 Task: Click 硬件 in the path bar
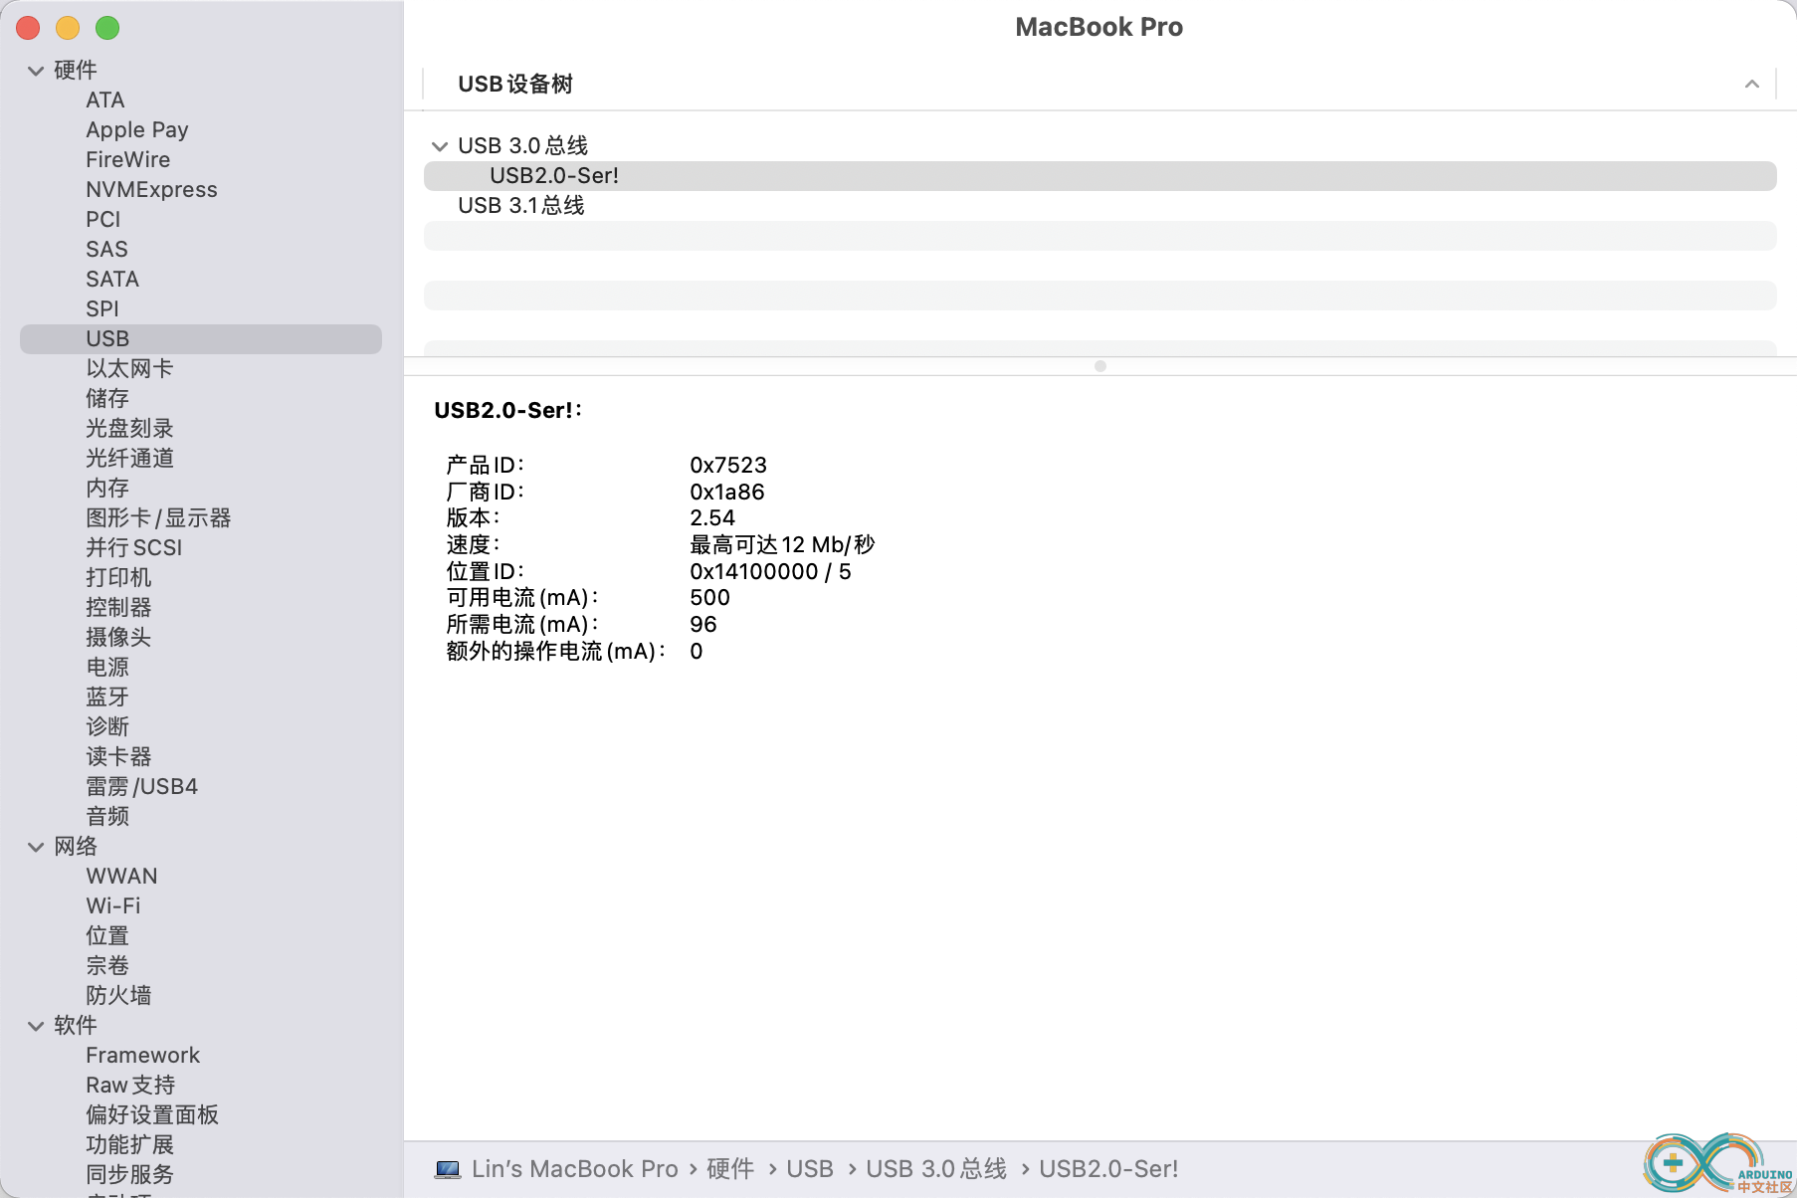coord(729,1169)
